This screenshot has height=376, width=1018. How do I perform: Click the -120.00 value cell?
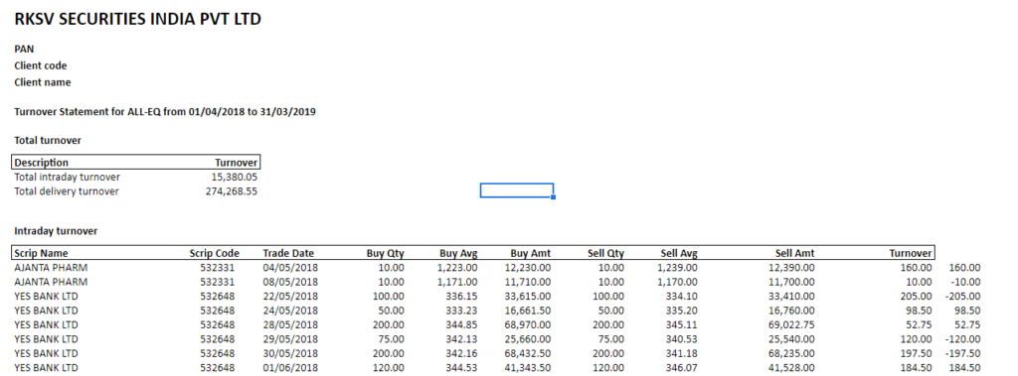point(963,339)
